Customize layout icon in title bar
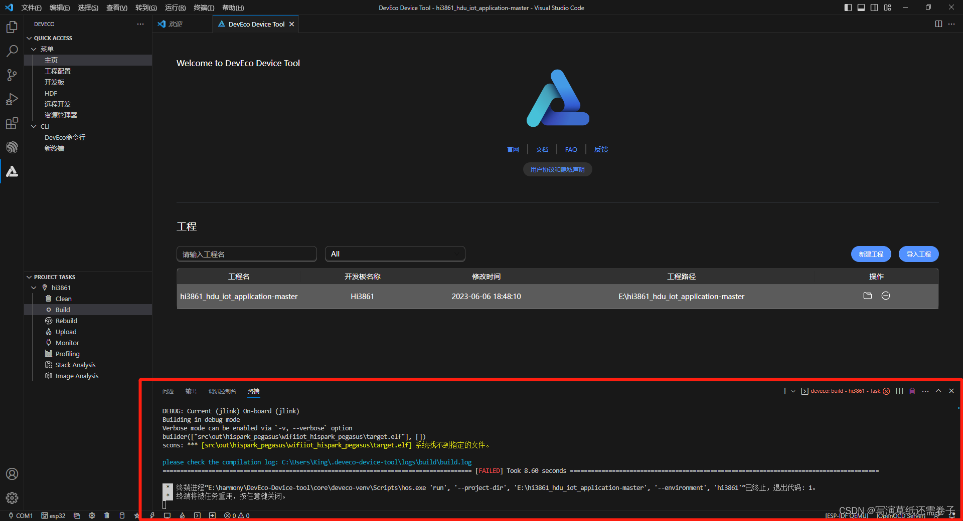 (888, 8)
